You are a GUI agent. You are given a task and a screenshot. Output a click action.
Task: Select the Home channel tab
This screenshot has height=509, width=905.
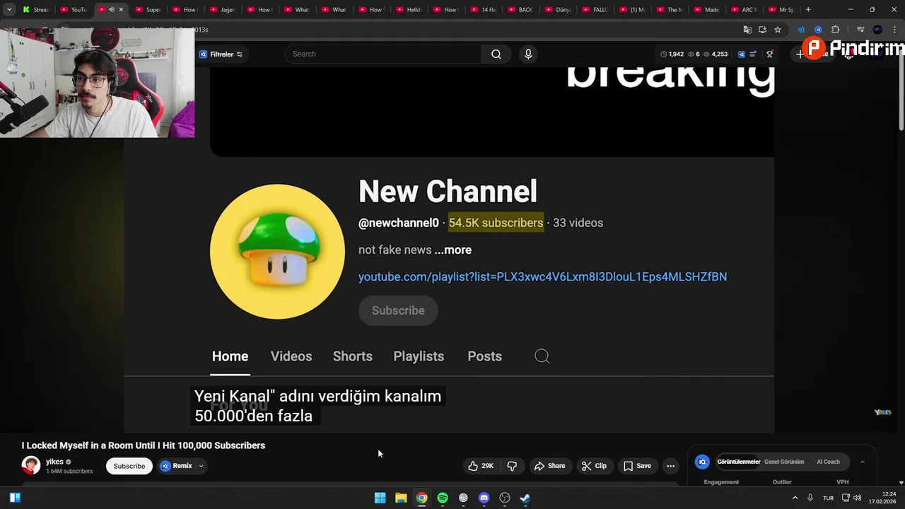pyautogui.click(x=230, y=356)
